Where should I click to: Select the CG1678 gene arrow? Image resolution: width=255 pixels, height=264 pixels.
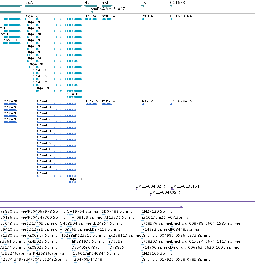171,6
